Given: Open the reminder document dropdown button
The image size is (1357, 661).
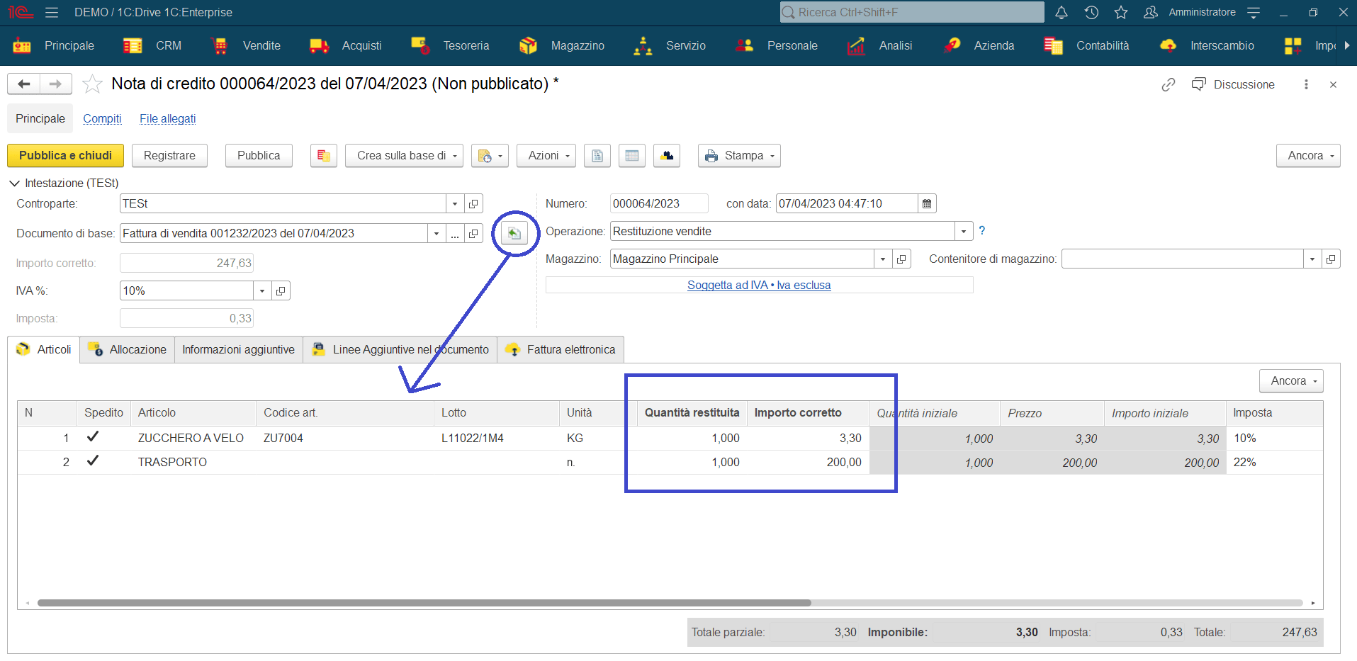Looking at the screenshot, I should [x=490, y=156].
